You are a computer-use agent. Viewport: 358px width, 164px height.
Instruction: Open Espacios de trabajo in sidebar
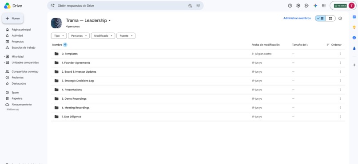(x=24, y=47)
